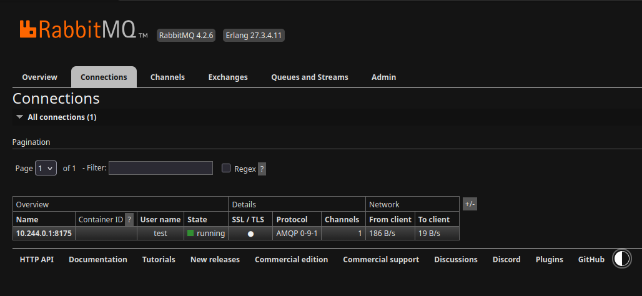Click the Erlang 27.3.4.11 version badge

[x=254, y=35]
